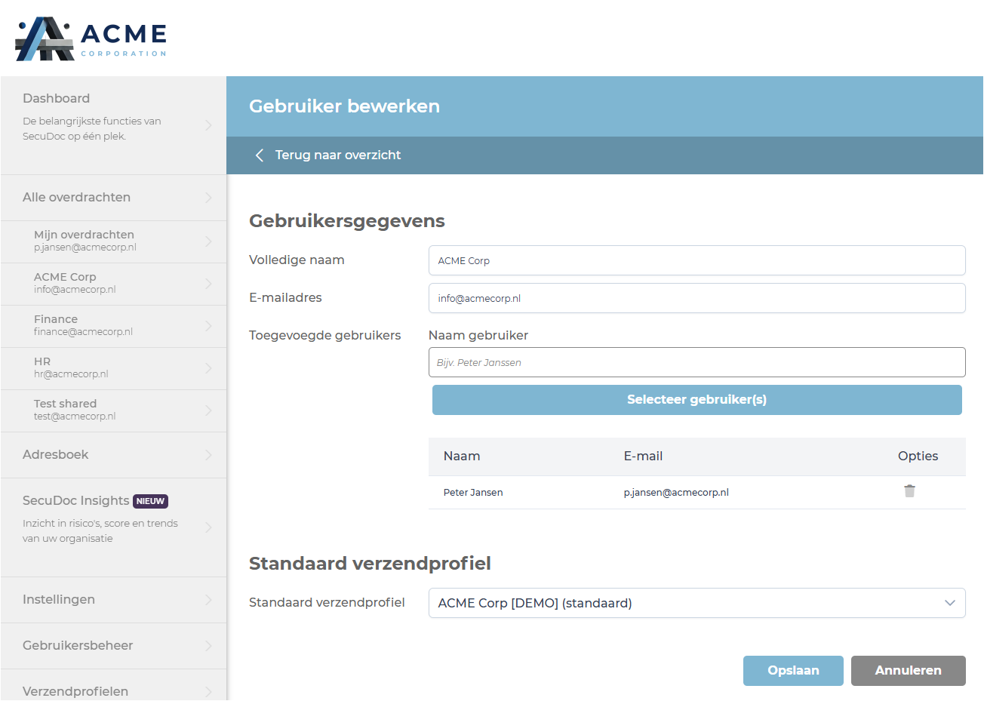
Task: Click the chevron on Test shared row
Action: pyautogui.click(x=208, y=410)
